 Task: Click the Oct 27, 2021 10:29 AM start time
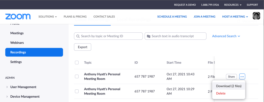coord(180,91)
